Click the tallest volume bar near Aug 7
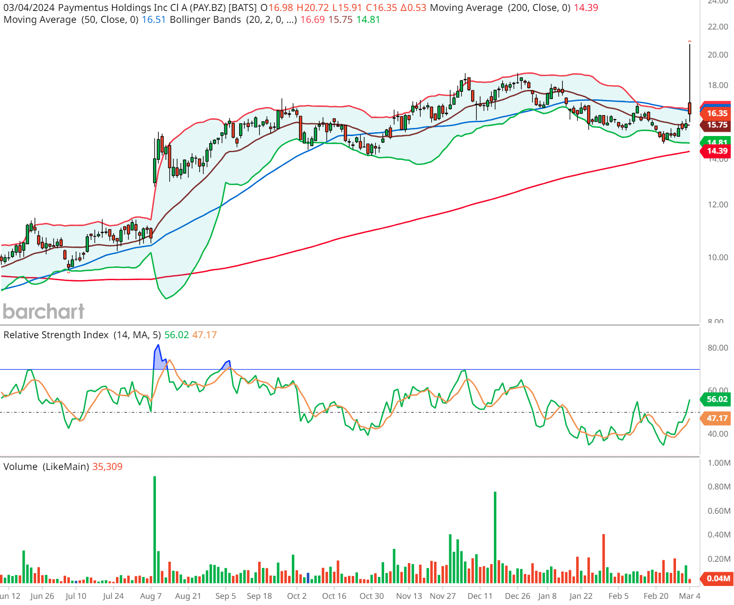 (x=155, y=529)
